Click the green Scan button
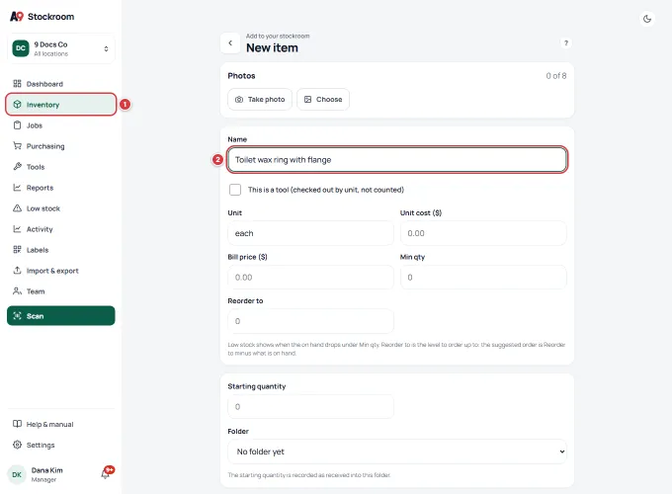The width and height of the screenshot is (672, 494). (x=61, y=316)
